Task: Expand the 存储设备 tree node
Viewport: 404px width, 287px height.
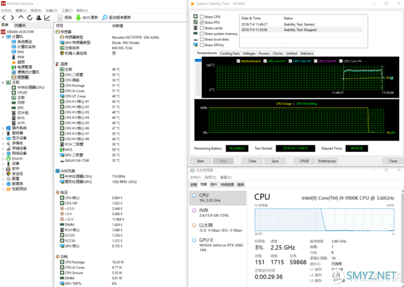Action: coord(3,148)
